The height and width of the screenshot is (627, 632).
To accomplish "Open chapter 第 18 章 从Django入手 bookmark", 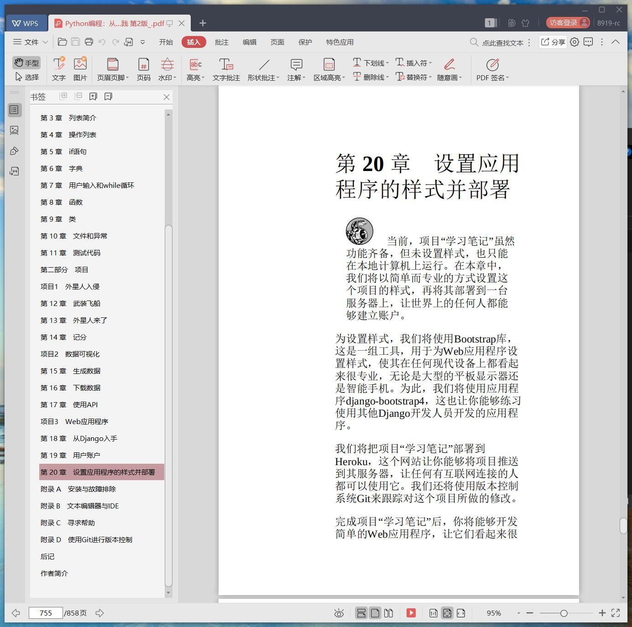I will [78, 438].
